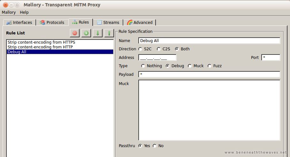
Task: Open the Interfaces tab
Action: (x=19, y=23)
